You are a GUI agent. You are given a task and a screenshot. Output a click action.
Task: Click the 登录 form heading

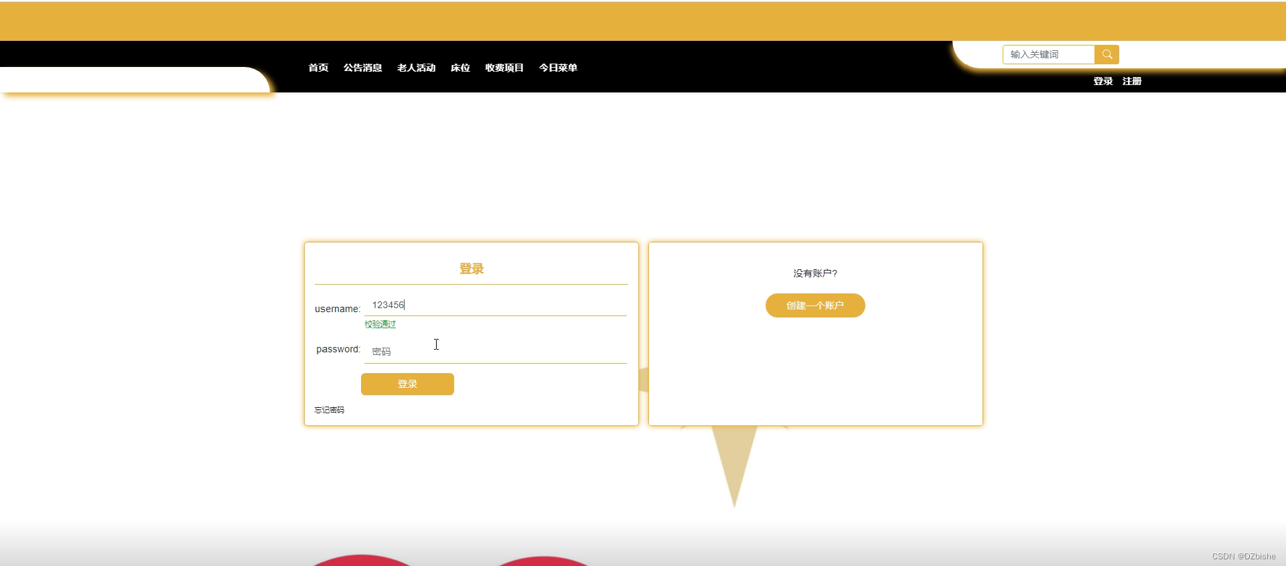coord(472,269)
